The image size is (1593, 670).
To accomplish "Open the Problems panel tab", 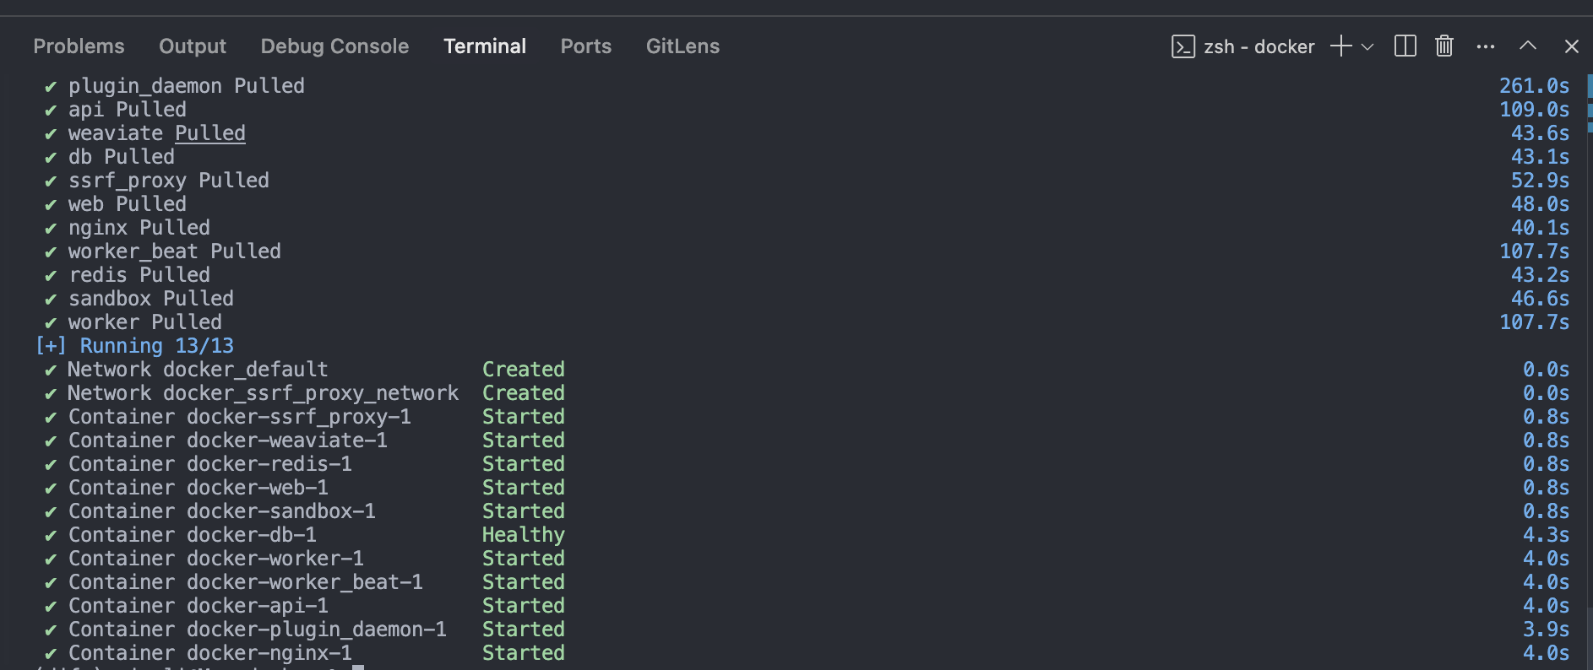I will pyautogui.click(x=79, y=46).
